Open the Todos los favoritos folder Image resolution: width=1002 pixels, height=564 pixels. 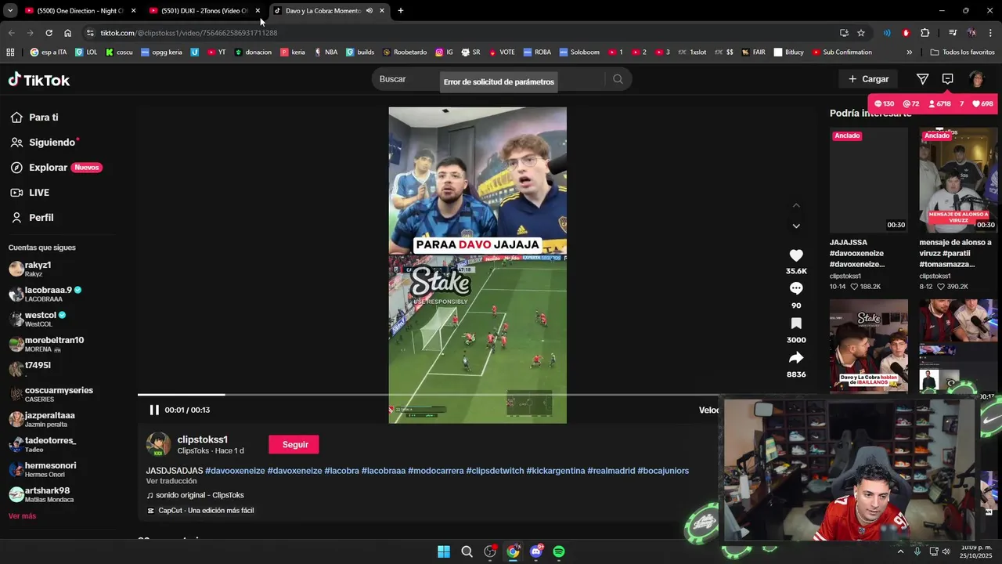963,52
